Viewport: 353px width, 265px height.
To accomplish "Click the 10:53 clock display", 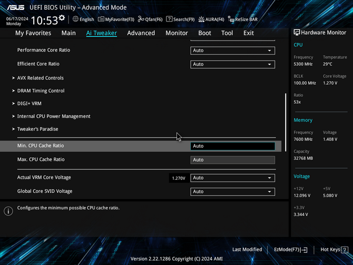I will click(x=44, y=21).
